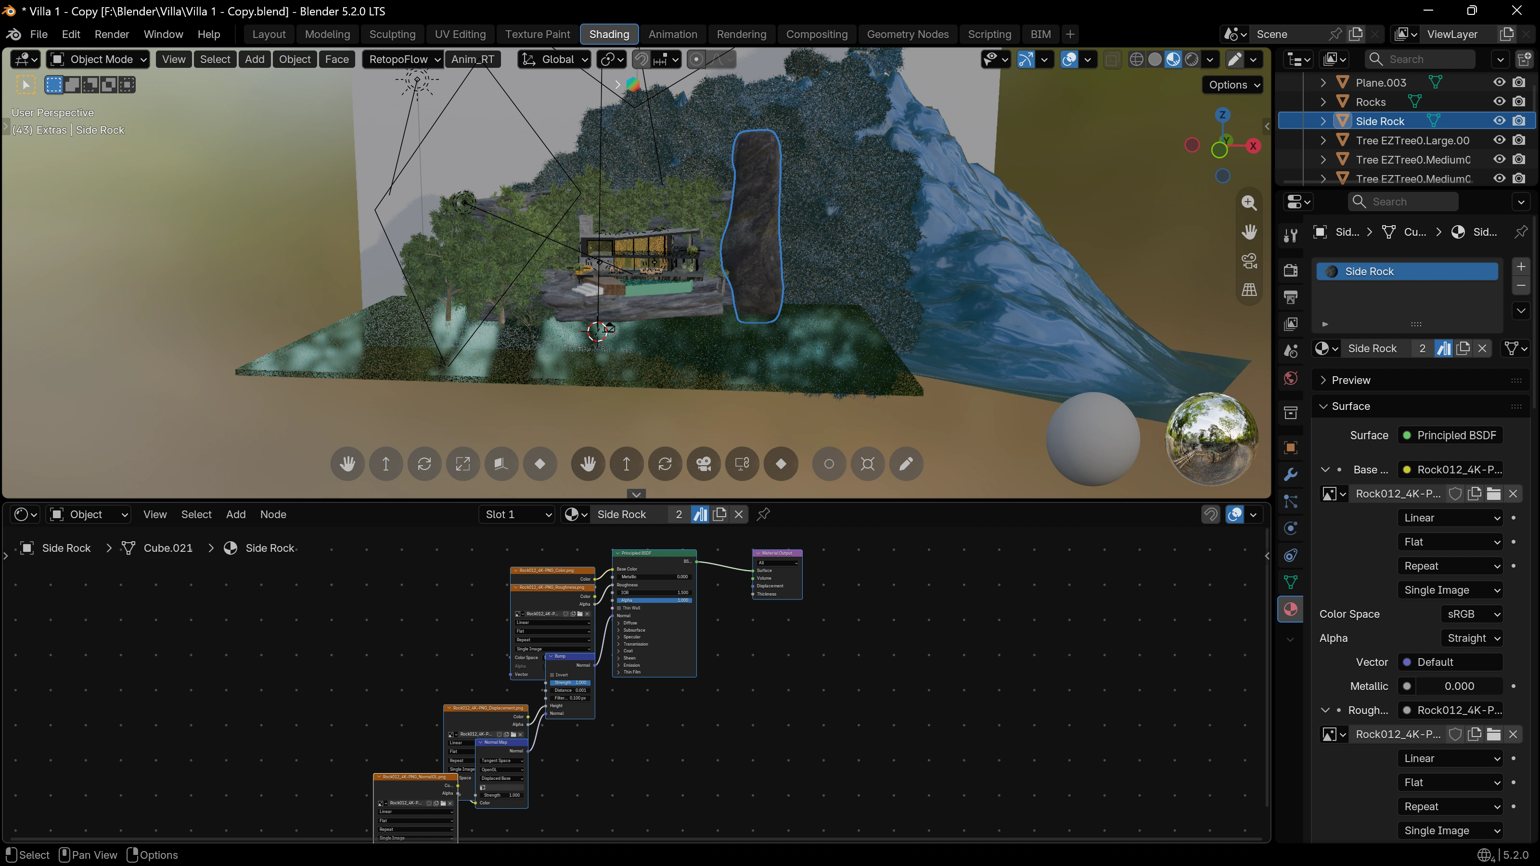The height and width of the screenshot is (866, 1540).
Task: Click the outliner search field
Action: pyautogui.click(x=1420, y=59)
